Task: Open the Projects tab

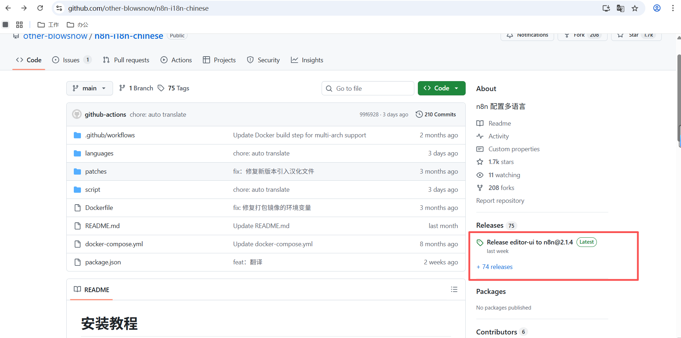Action: [219, 60]
